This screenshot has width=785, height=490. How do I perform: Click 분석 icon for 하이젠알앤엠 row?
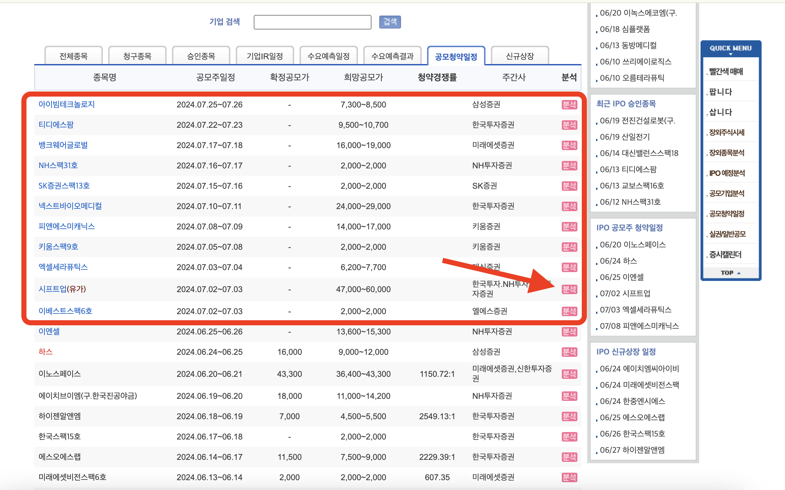point(569,416)
